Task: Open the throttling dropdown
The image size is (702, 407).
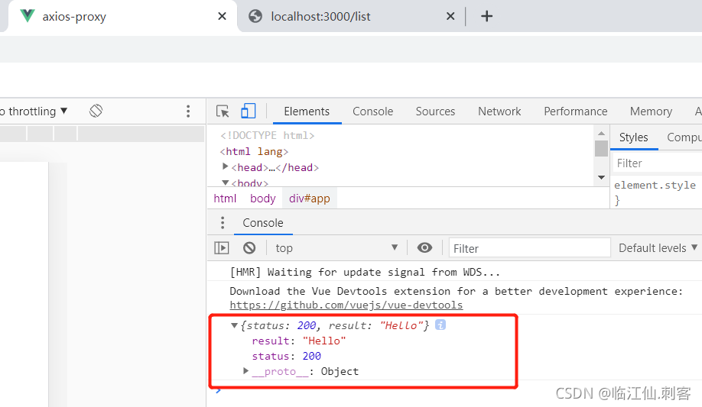Action: (x=34, y=111)
